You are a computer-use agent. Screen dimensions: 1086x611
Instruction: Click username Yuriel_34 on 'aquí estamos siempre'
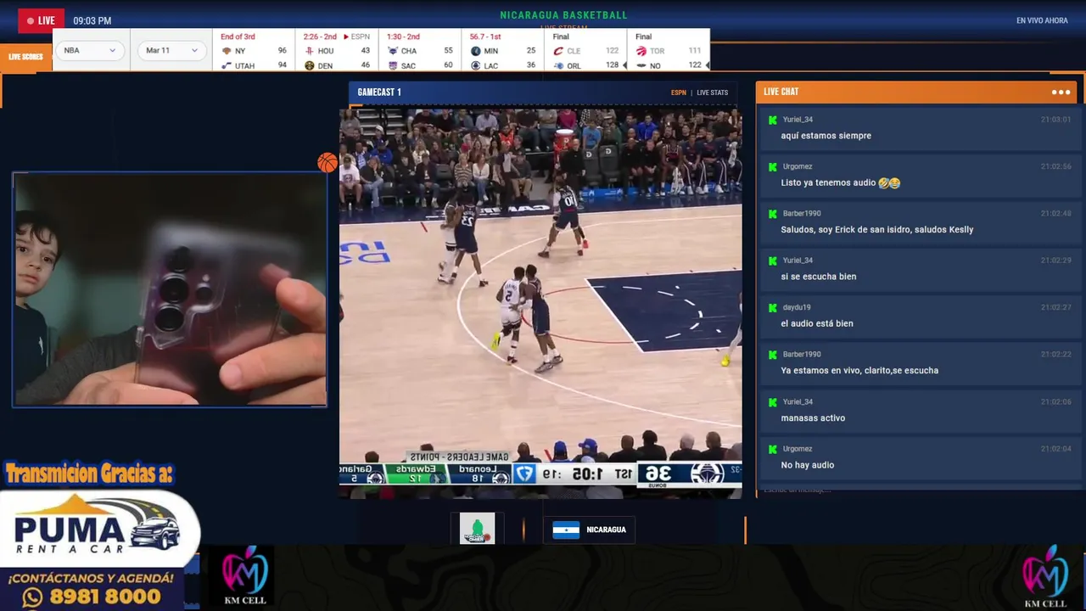click(x=798, y=120)
